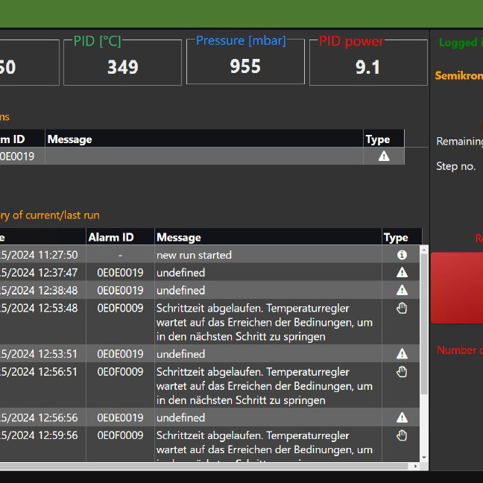Click the scroll-down arrow of the history list
The height and width of the screenshot is (483, 483).
pos(424,458)
